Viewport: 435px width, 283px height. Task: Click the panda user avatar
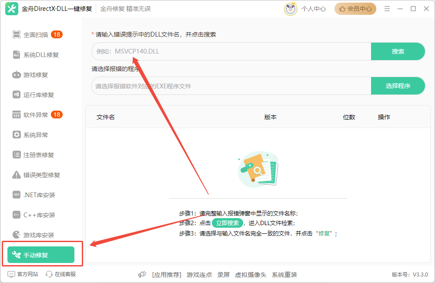[x=291, y=9]
